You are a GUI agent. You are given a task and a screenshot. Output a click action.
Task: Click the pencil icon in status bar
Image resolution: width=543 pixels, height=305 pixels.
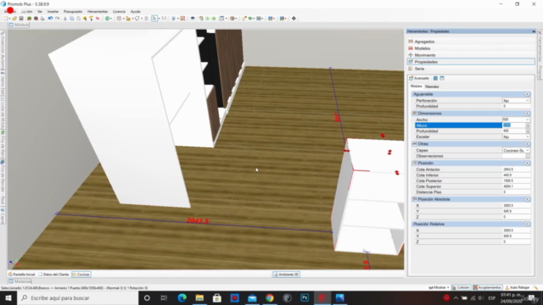click(535, 288)
